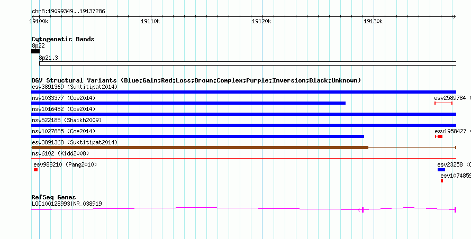The image size is (471, 239).
Task: Click the 19110k ruler tick label
Action: tap(150, 21)
